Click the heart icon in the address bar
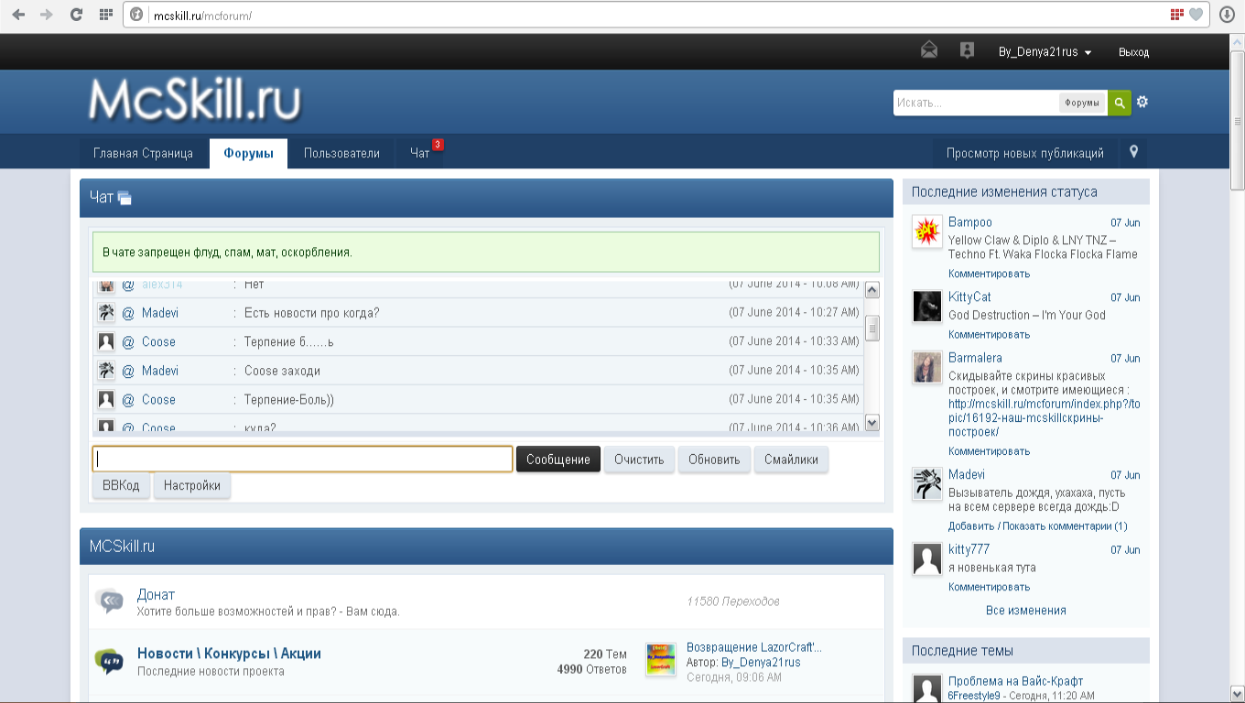 [x=1196, y=15]
